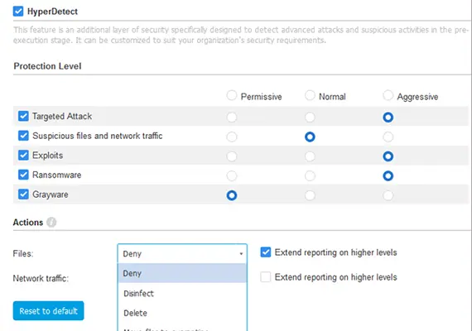Image resolution: width=472 pixels, height=331 pixels.
Task: Enable Extend reporting for Network traffic
Action: click(266, 277)
